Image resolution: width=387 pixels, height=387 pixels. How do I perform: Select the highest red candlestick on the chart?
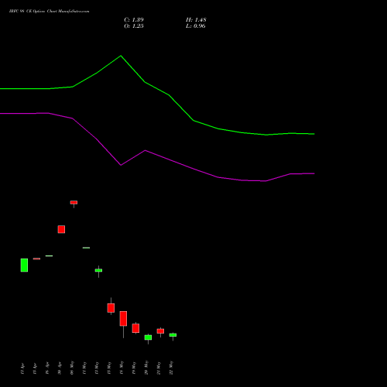[74, 203]
